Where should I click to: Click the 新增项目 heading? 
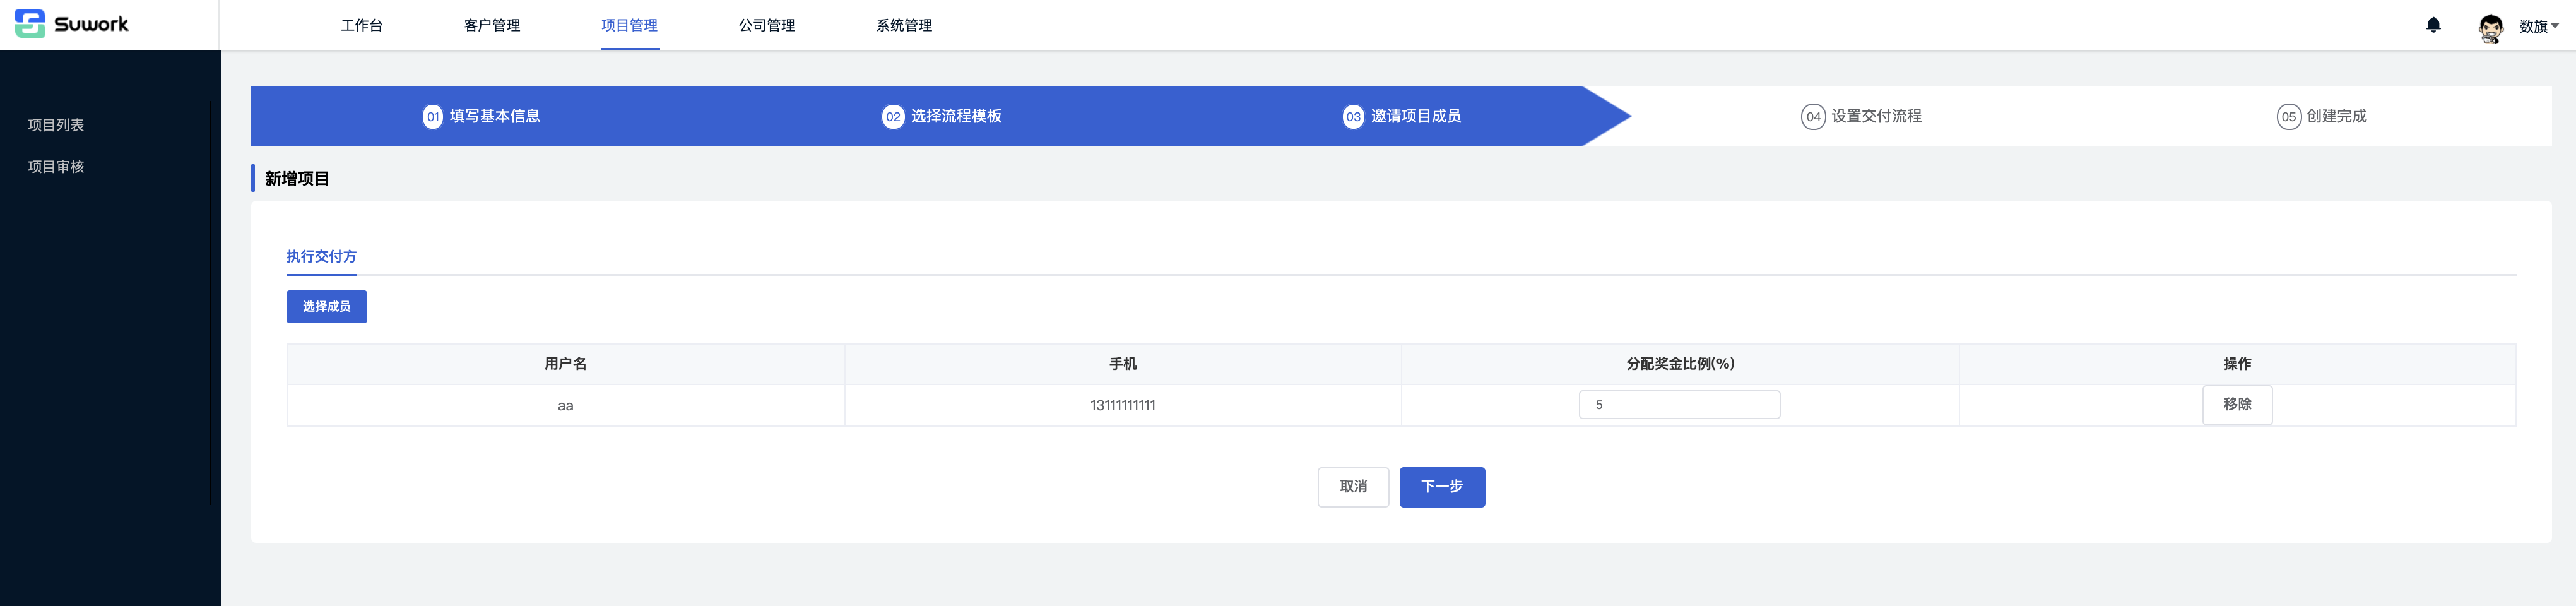point(297,178)
